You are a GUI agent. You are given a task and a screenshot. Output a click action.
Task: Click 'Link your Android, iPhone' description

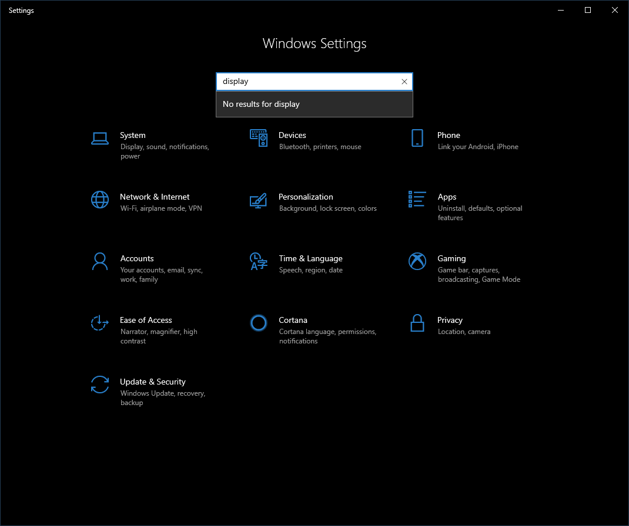[x=478, y=147]
